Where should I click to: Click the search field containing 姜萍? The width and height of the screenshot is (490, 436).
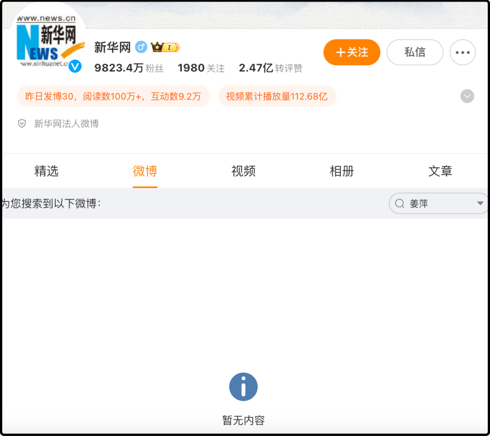pyautogui.click(x=436, y=204)
